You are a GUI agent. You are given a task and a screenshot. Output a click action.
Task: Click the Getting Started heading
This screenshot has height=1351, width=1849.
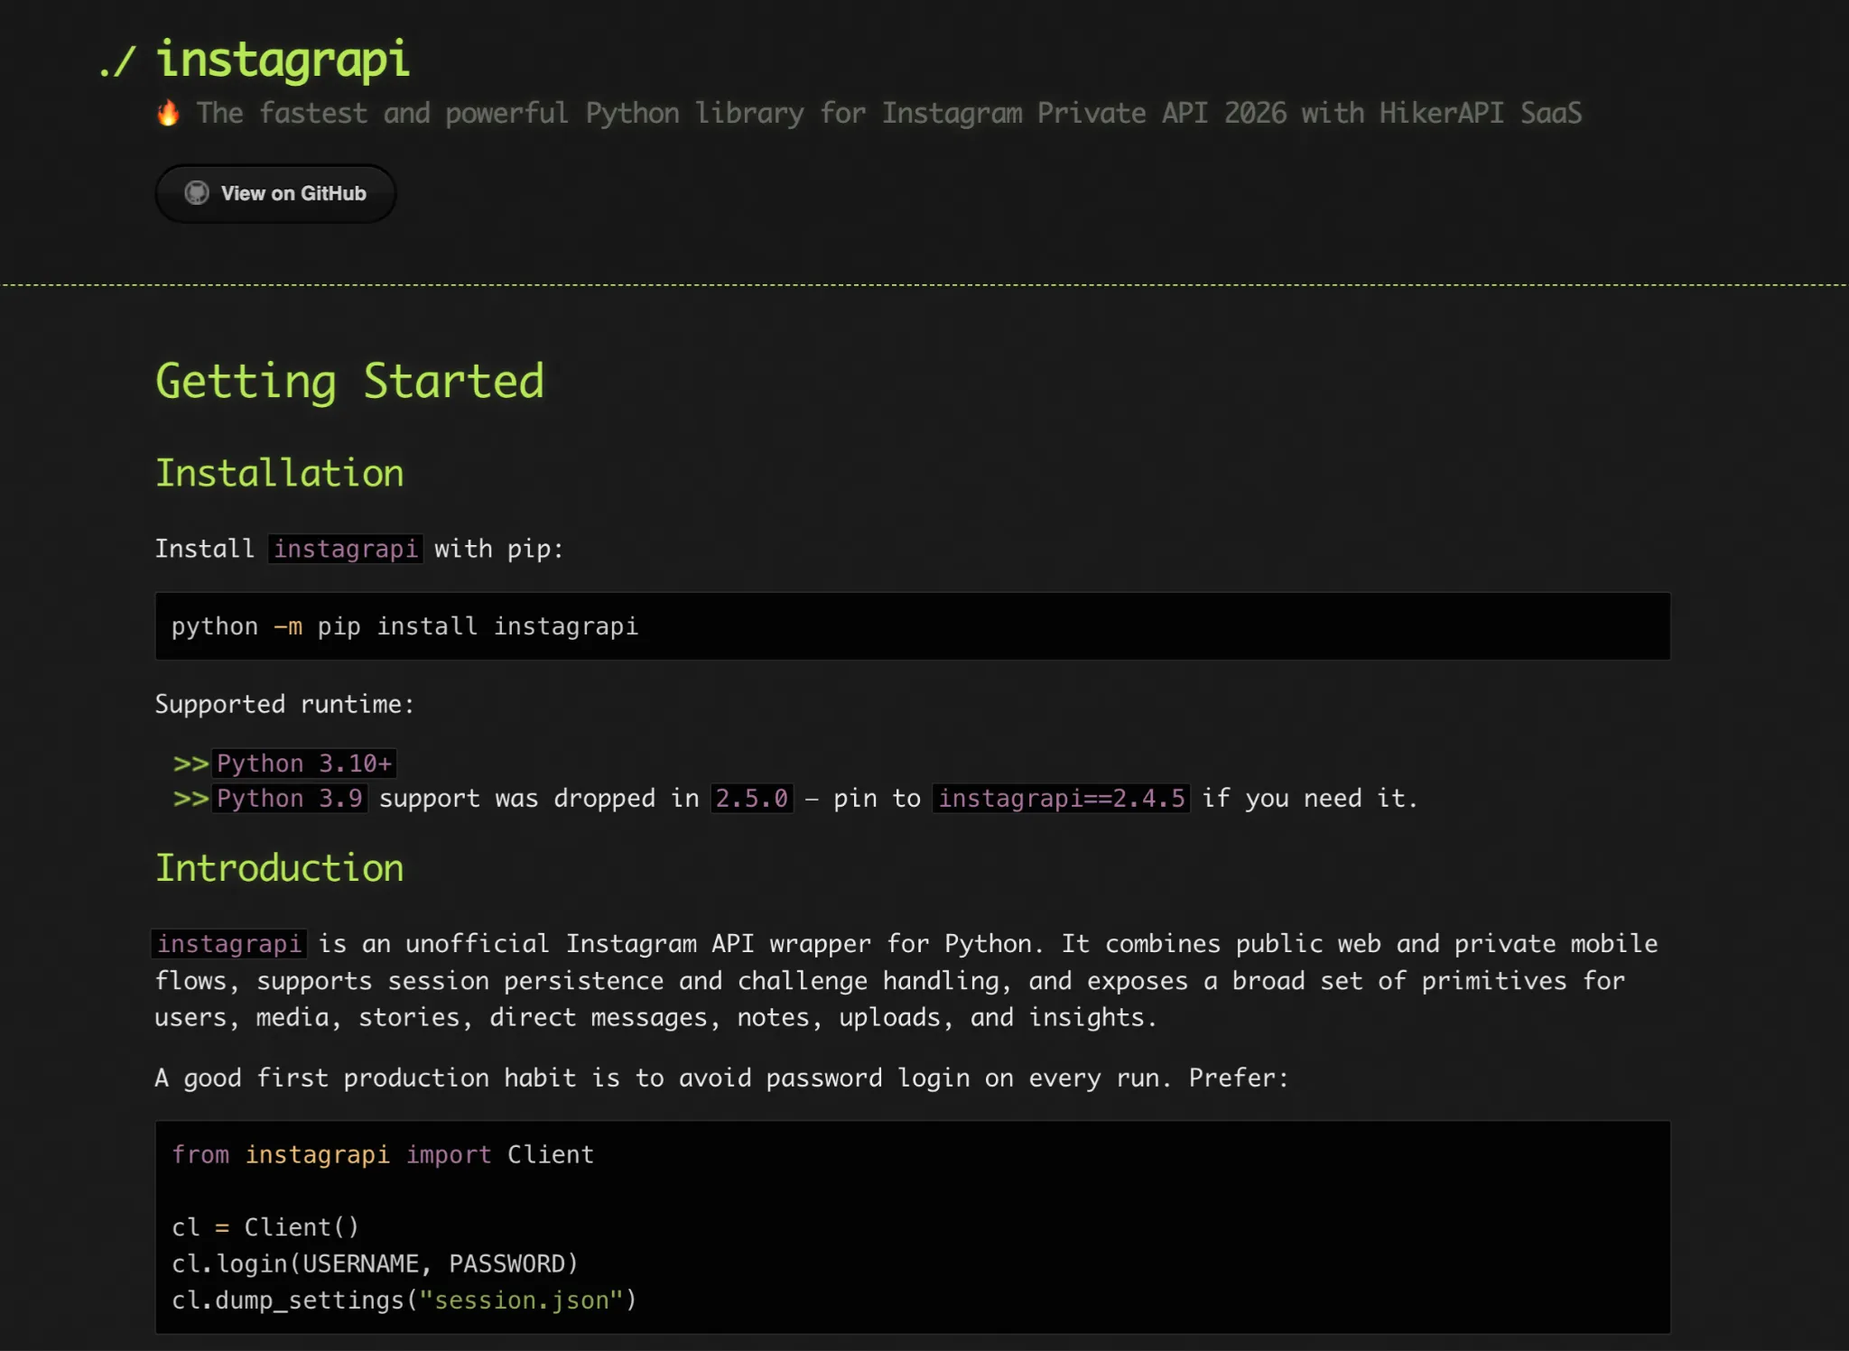[349, 381]
